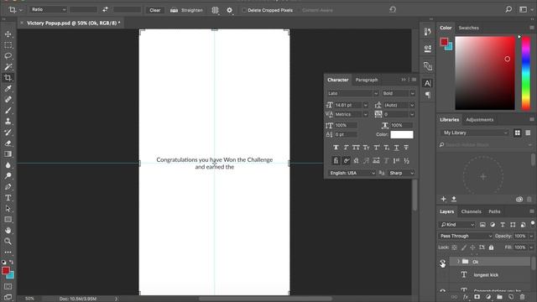Image resolution: width=537 pixels, height=302 pixels.
Task: Select the Dodge tool
Action: [x=8, y=176]
